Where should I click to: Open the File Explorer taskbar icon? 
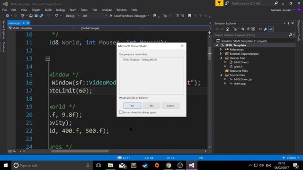[110, 165]
